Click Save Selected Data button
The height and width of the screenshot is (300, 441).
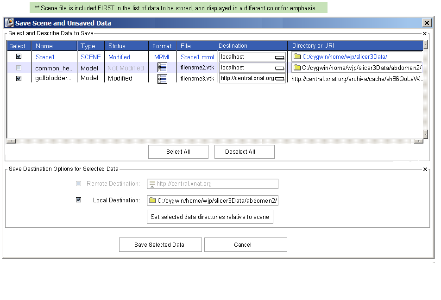[160, 245]
